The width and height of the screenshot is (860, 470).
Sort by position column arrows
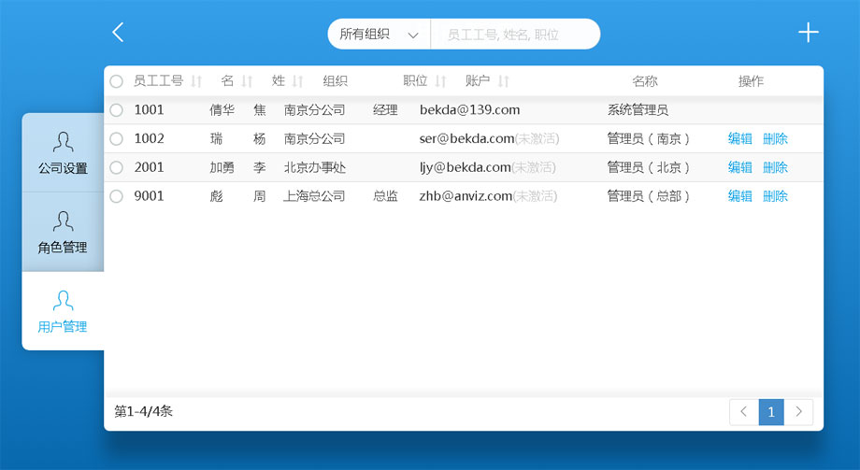pos(440,81)
